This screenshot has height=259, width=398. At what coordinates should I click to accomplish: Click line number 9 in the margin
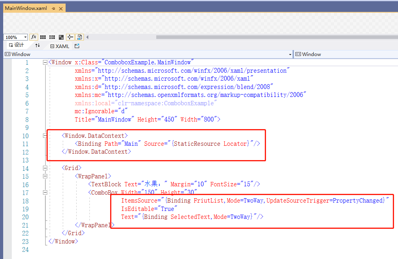(x=27, y=128)
